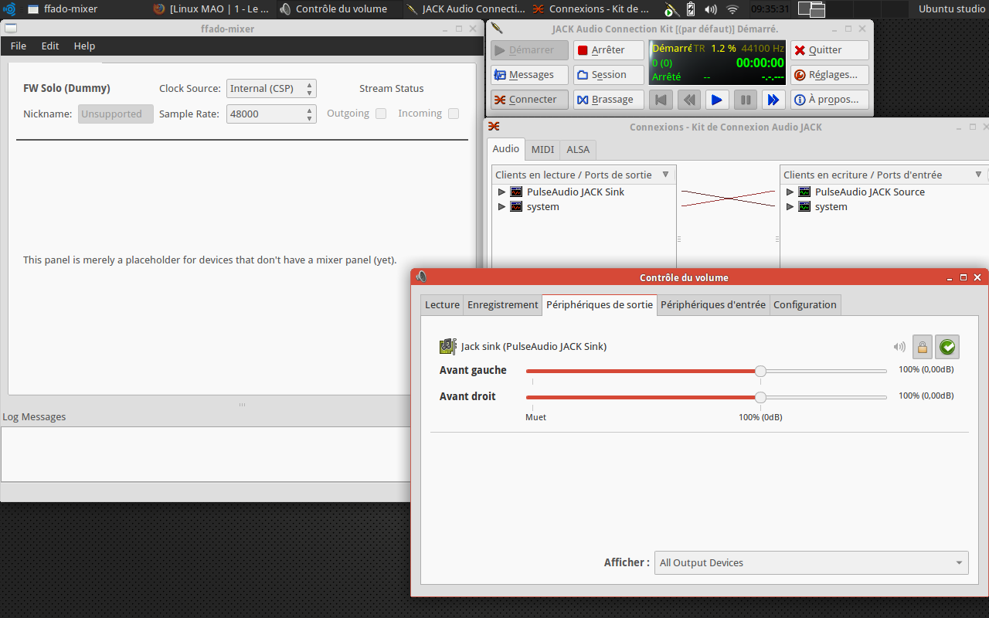Open the Help menu in ffado-mixer
The width and height of the screenshot is (989, 618).
[84, 46]
